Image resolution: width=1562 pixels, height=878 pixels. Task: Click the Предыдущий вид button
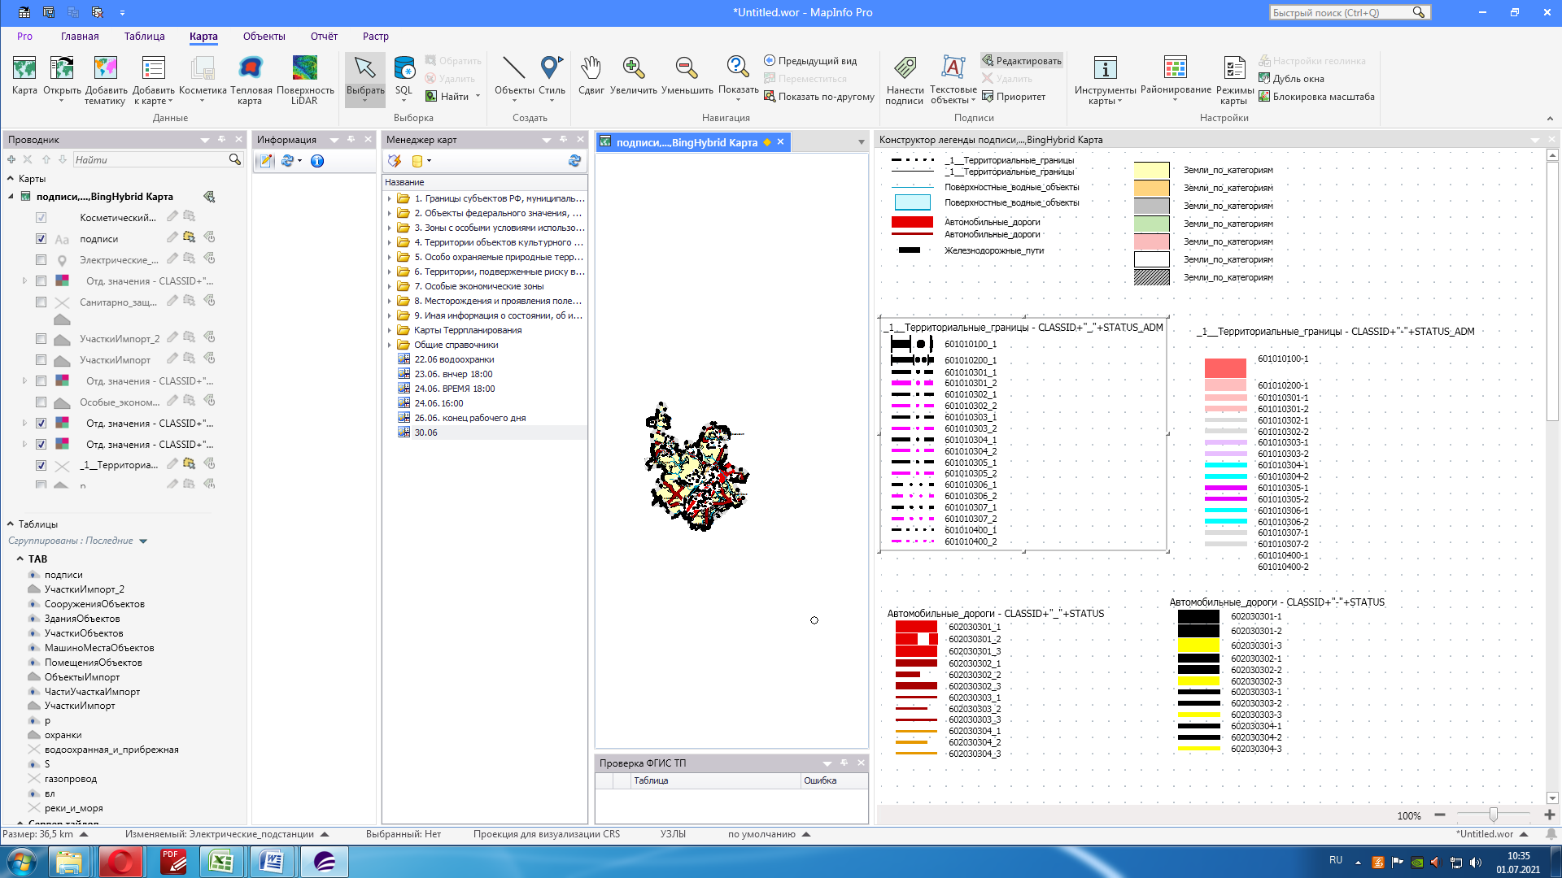(x=809, y=61)
